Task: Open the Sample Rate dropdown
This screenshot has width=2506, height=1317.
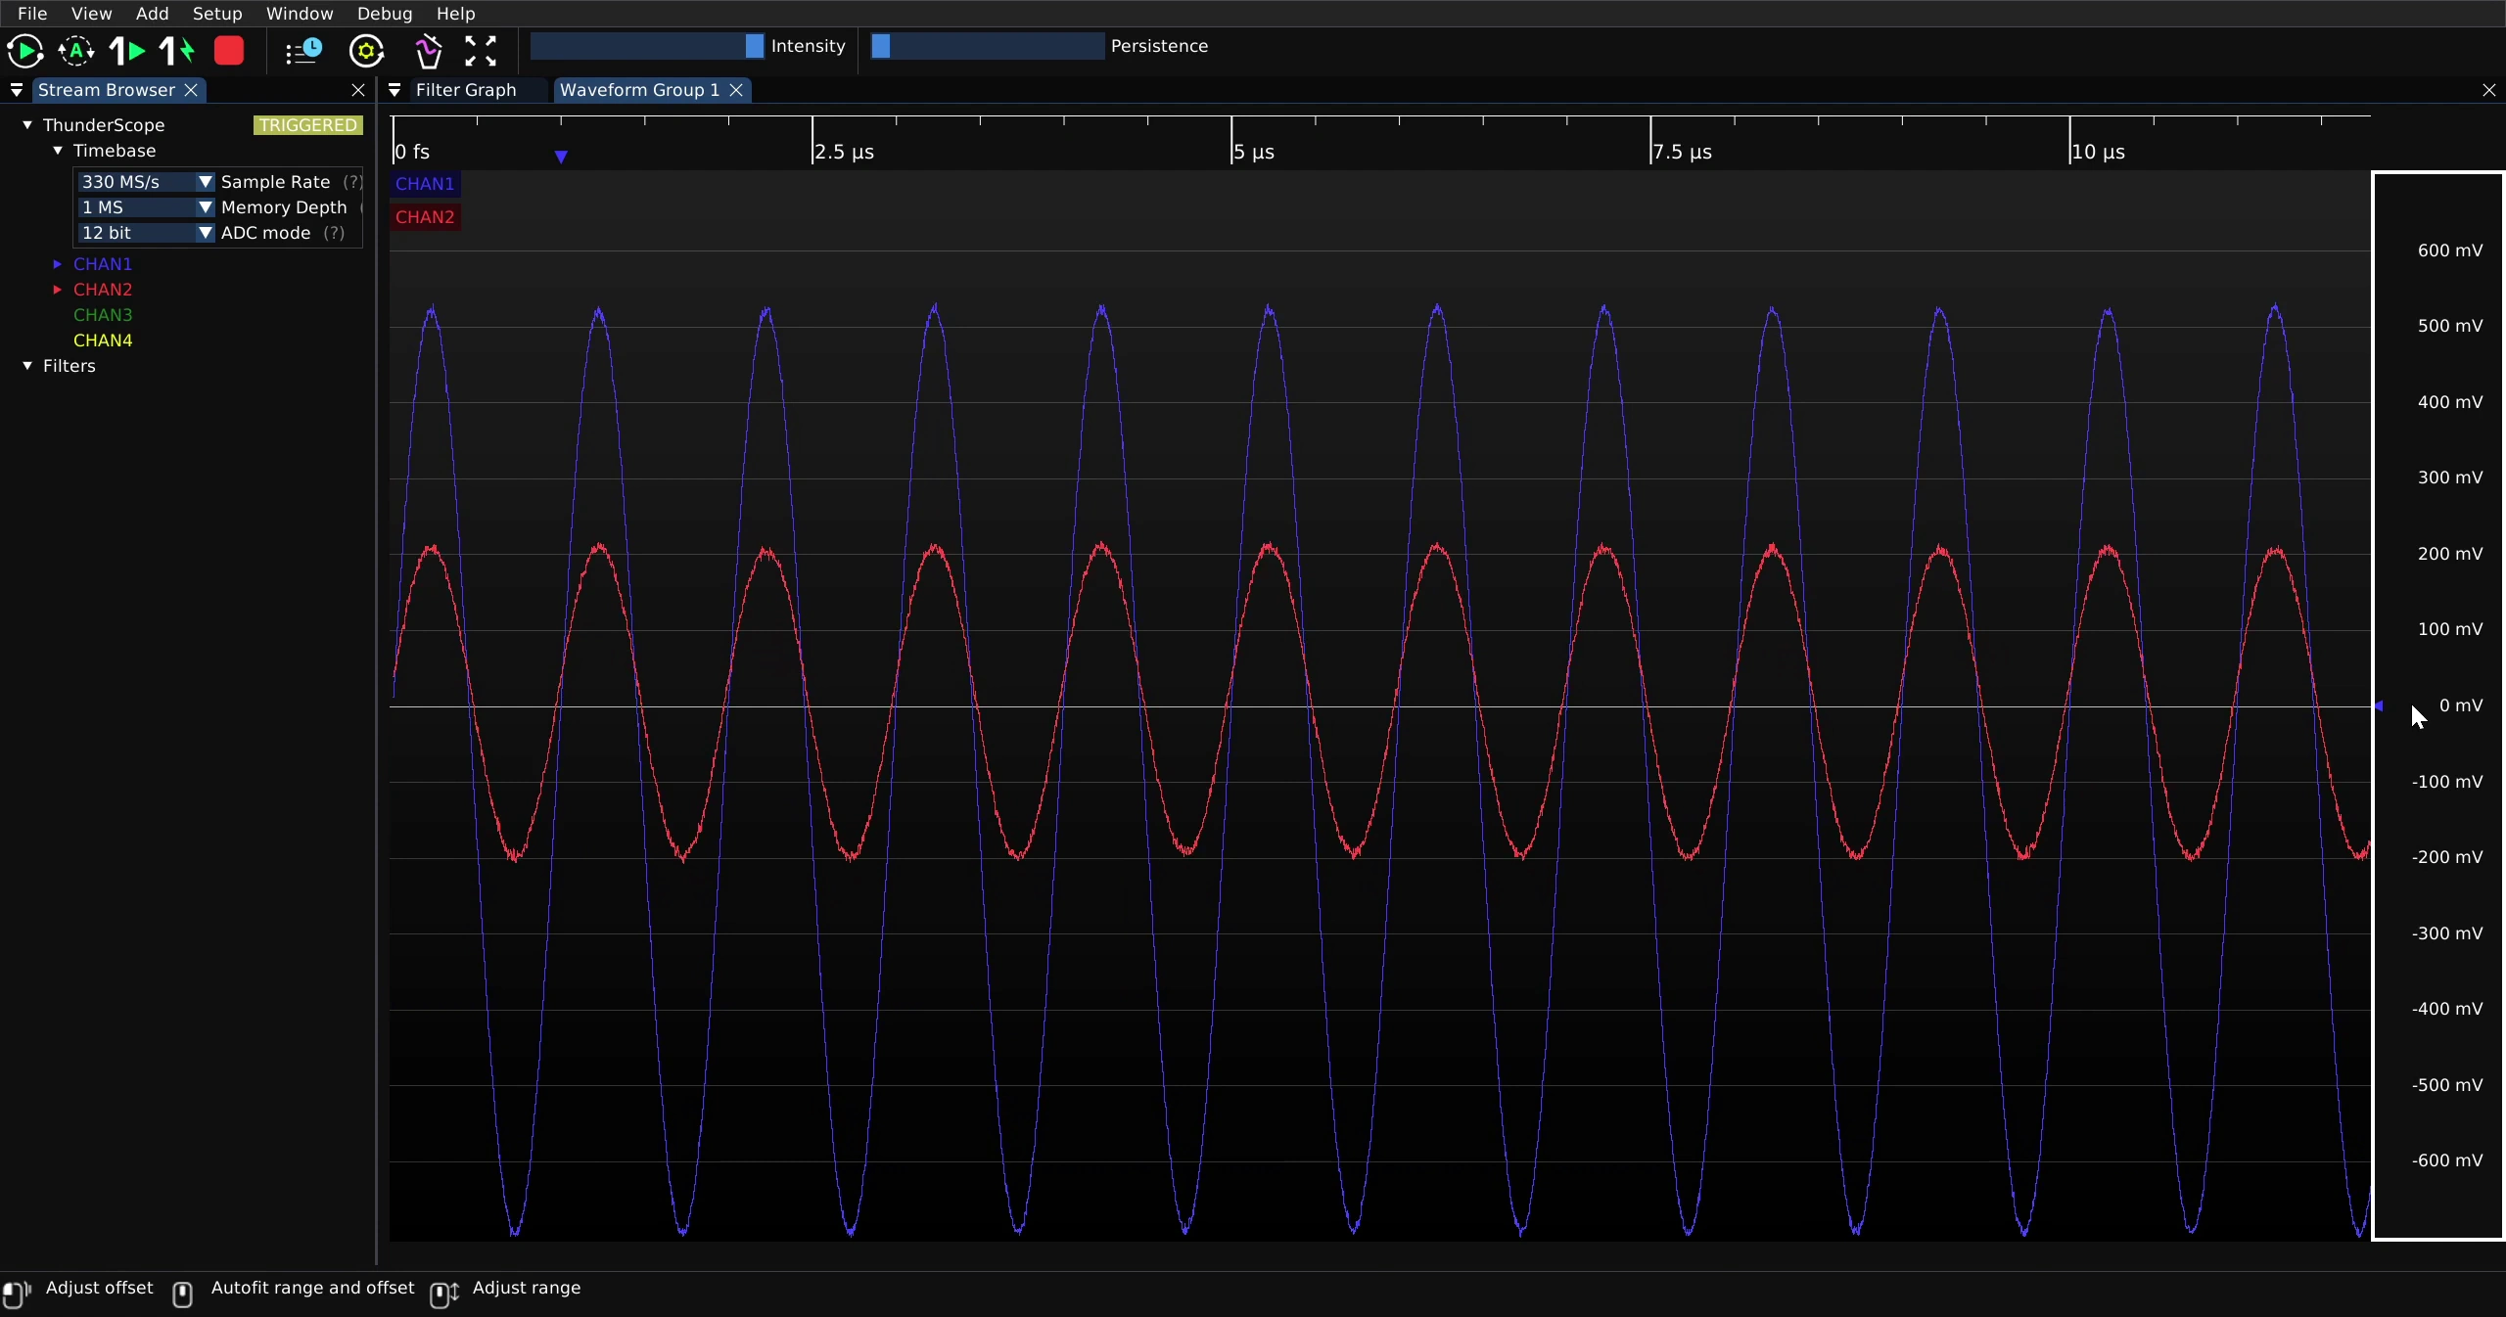Action: tap(146, 182)
